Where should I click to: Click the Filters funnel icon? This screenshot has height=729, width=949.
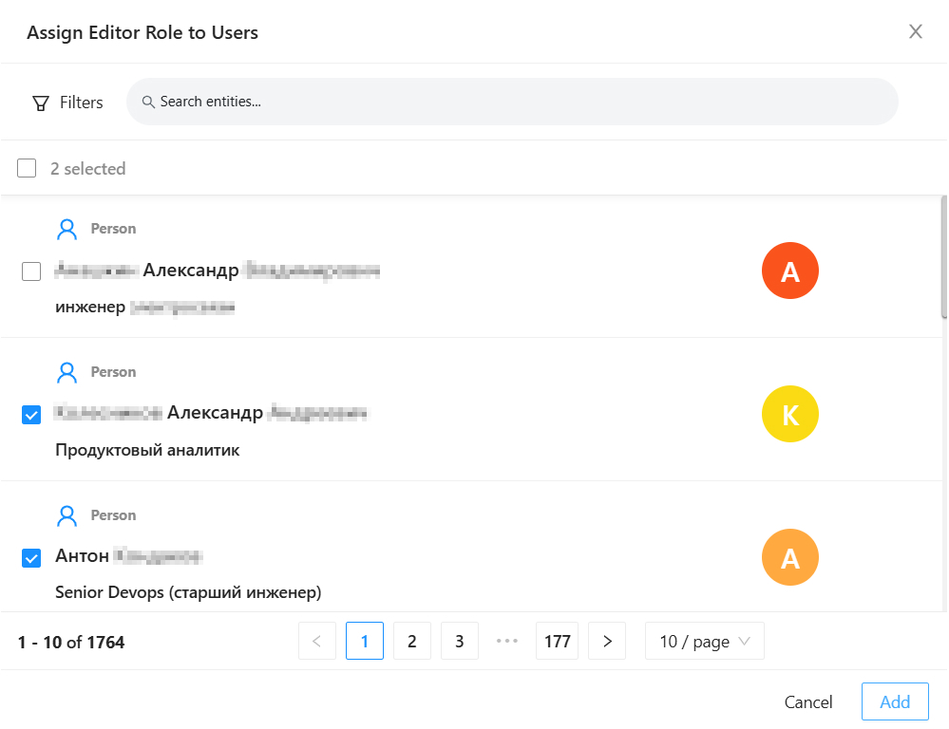(x=41, y=103)
